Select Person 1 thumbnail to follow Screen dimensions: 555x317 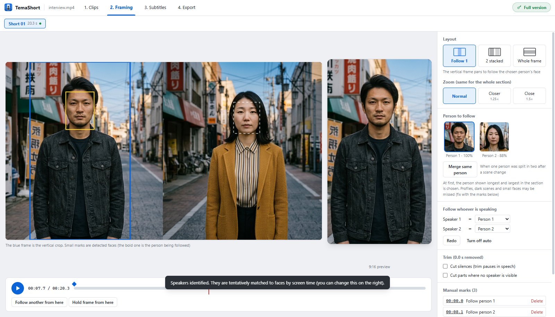point(459,137)
